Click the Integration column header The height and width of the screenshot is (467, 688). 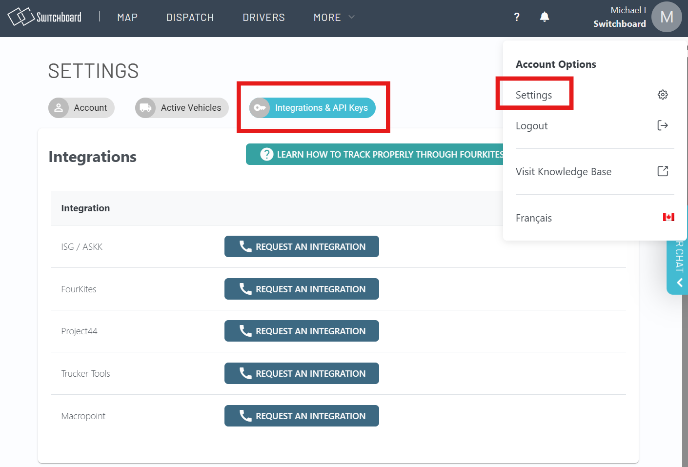pos(85,208)
